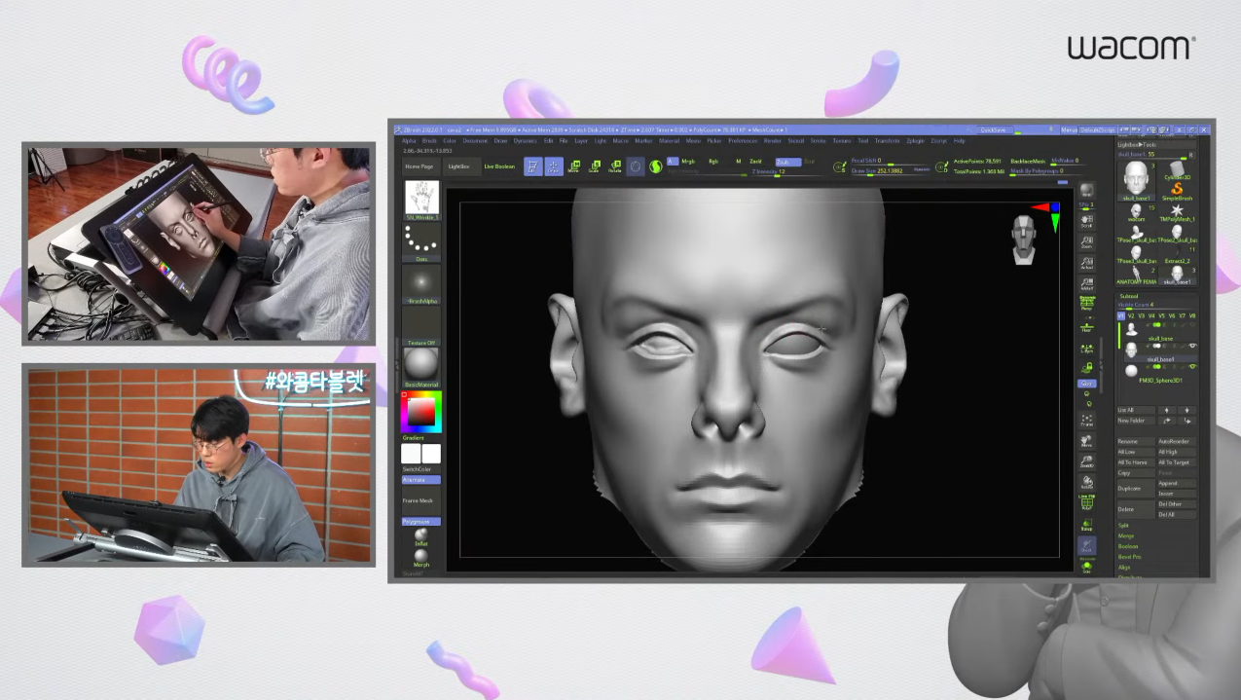The height and width of the screenshot is (700, 1241).
Task: Toggle the Transp transparency icon
Action: click(x=1086, y=524)
